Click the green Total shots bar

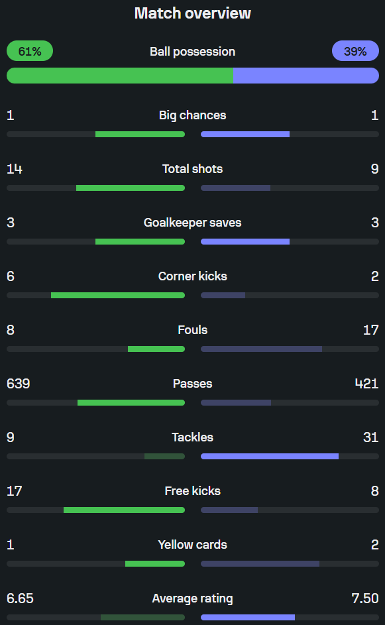(131, 188)
